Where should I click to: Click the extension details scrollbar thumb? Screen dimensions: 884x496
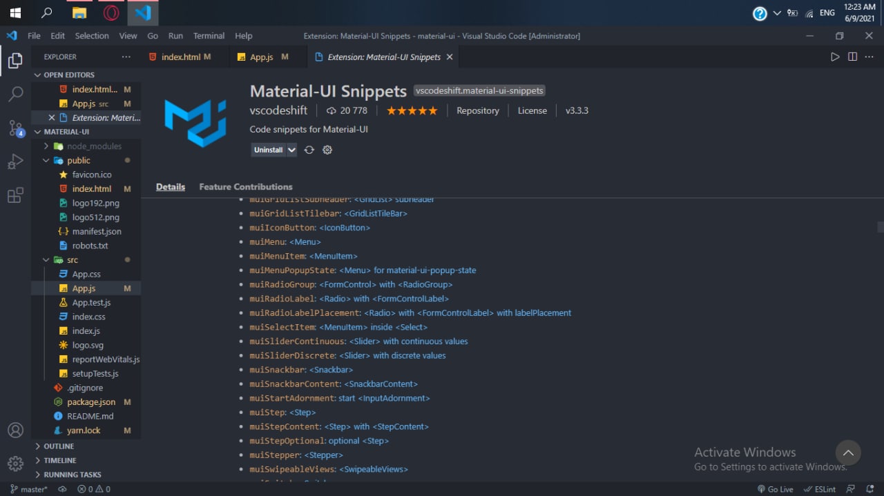click(x=881, y=227)
